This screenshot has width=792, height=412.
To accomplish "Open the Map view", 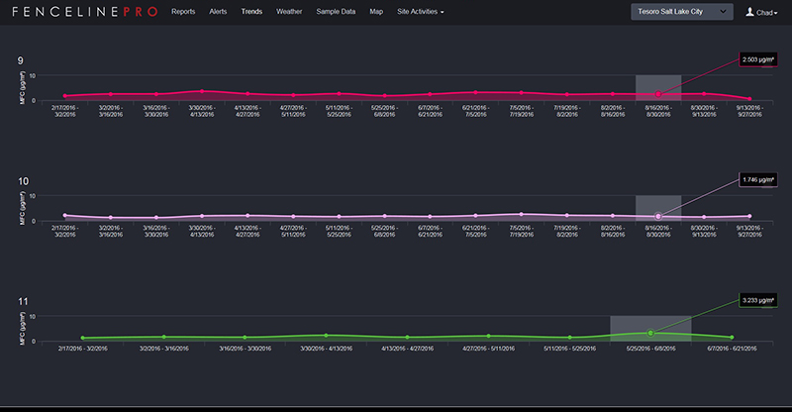I will pyautogui.click(x=376, y=12).
